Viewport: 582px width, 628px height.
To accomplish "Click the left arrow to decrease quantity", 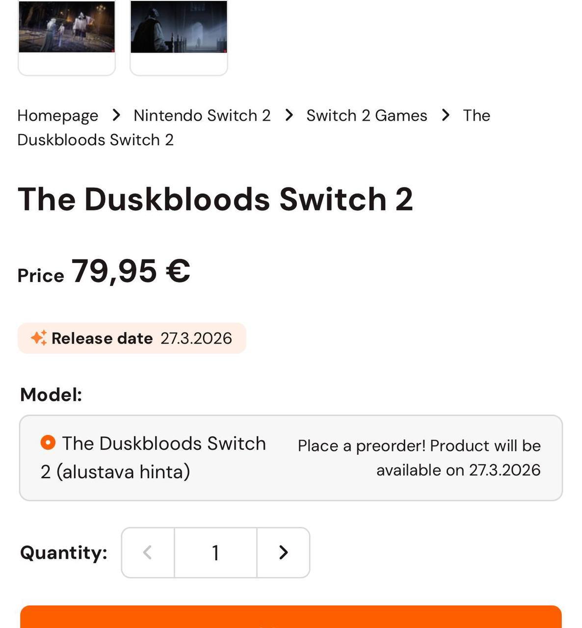I will (148, 552).
